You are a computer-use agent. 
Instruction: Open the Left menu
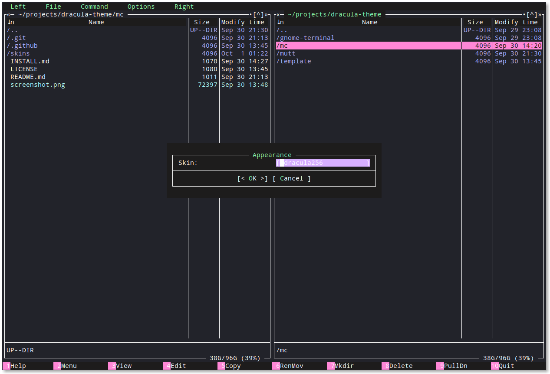(x=18, y=7)
